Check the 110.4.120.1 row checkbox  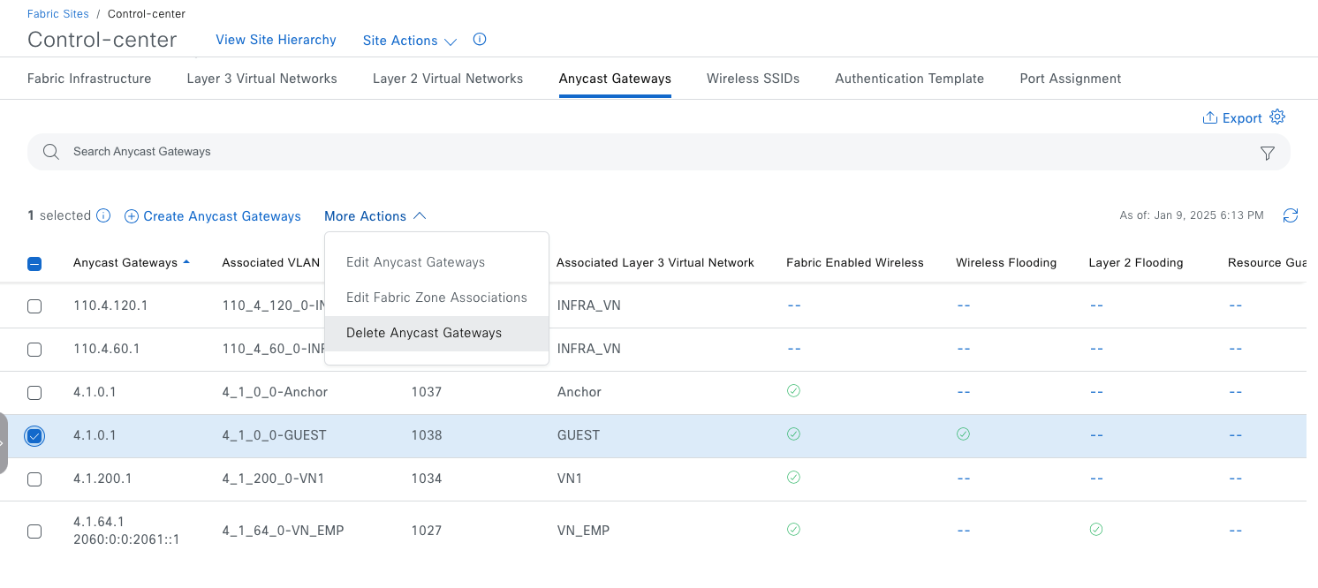coord(34,306)
